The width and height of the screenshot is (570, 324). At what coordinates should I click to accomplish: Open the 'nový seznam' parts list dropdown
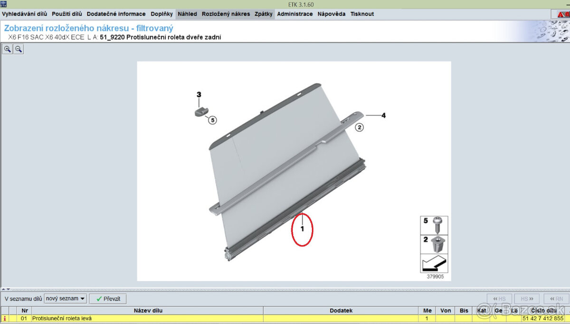tap(65, 298)
